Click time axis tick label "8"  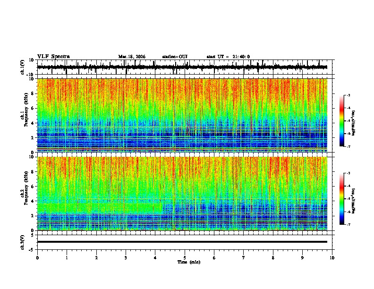point(273,258)
